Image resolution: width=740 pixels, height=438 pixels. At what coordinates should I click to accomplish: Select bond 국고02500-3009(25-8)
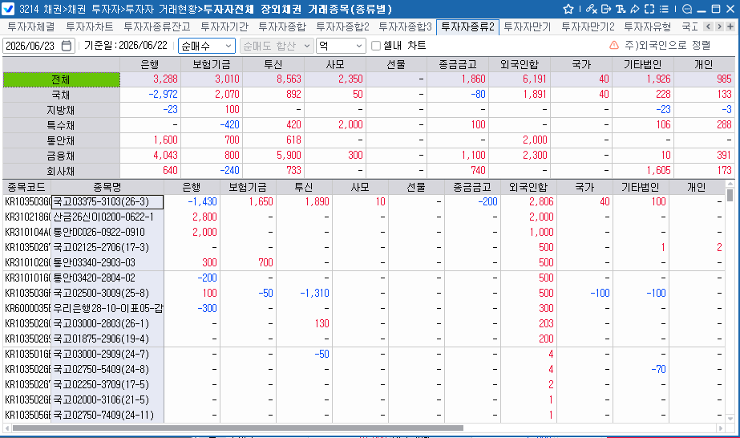[107, 293]
